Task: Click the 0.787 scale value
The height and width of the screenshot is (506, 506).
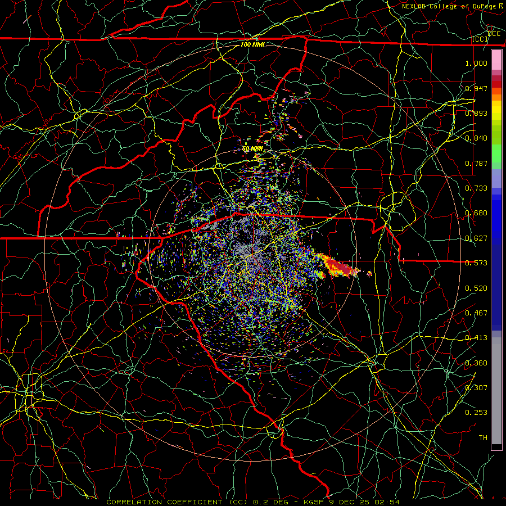Action: click(476, 163)
